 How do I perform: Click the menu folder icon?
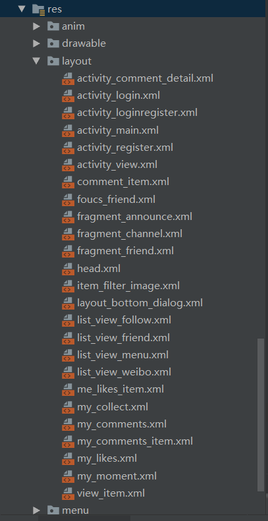pos(53,510)
